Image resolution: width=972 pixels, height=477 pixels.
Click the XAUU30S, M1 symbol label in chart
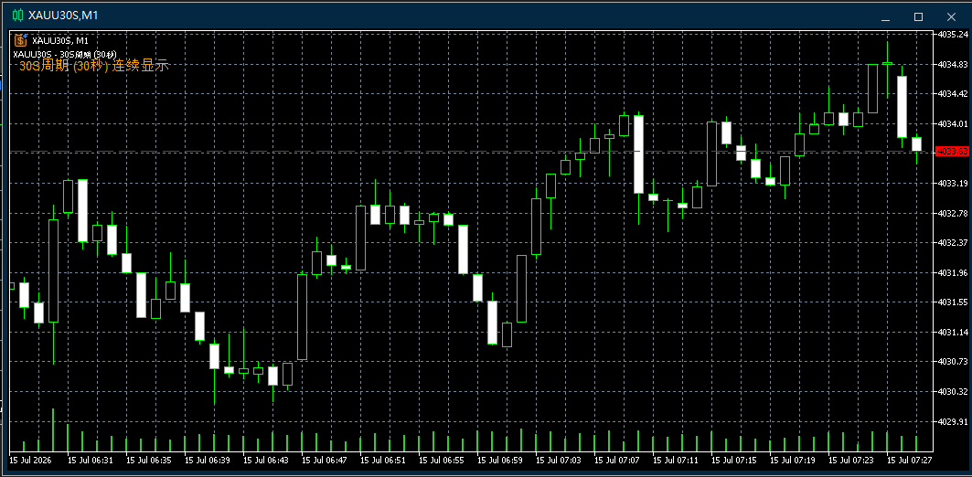point(60,40)
